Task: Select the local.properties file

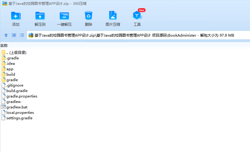Action: (18, 113)
